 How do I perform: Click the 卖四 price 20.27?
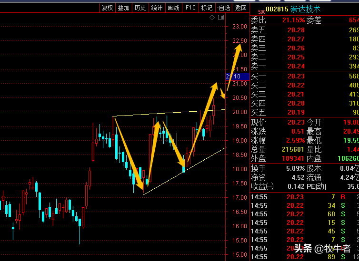point(296,39)
